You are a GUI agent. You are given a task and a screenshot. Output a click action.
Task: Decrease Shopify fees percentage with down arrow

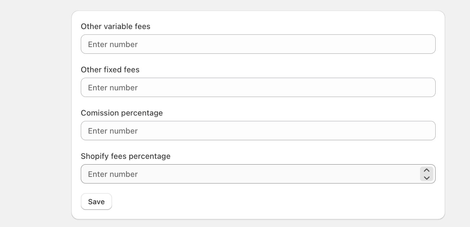point(426,178)
